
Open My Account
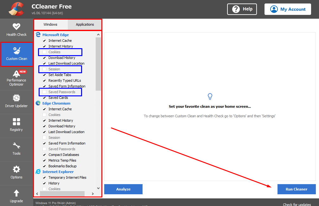click(x=288, y=9)
